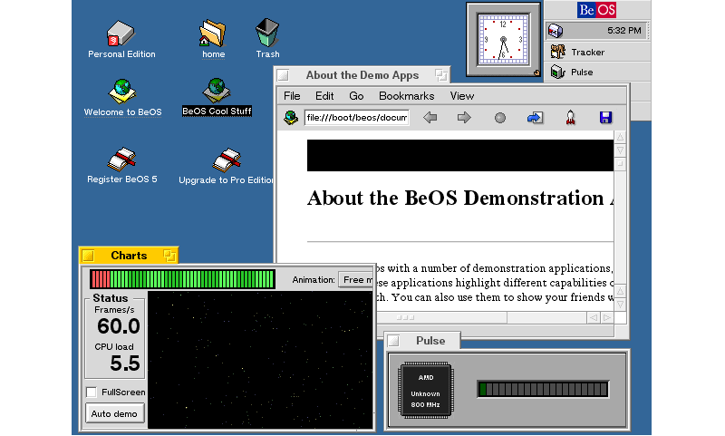Open the home folder icon

click(213, 34)
